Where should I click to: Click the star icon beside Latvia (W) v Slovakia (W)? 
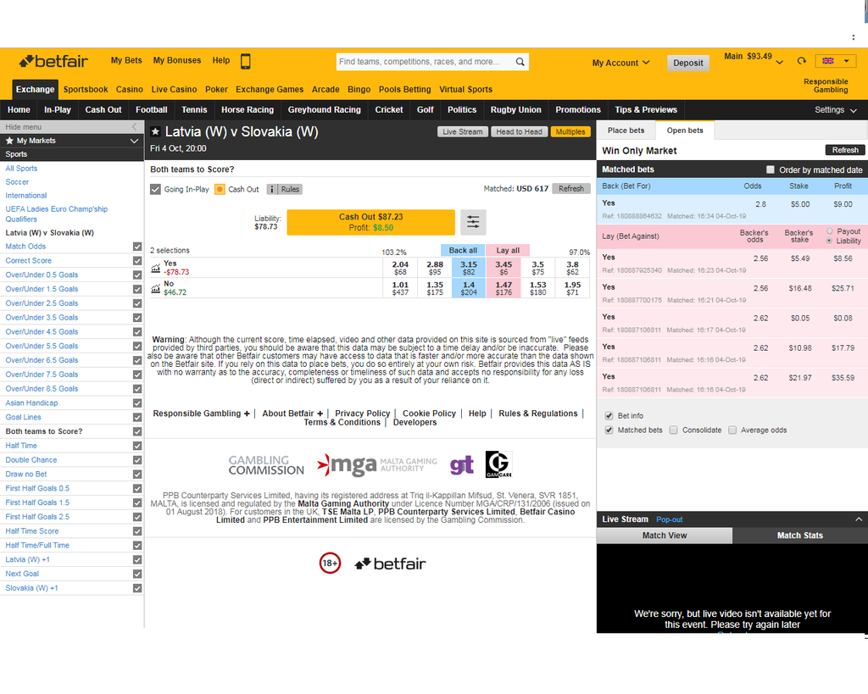[x=156, y=131]
